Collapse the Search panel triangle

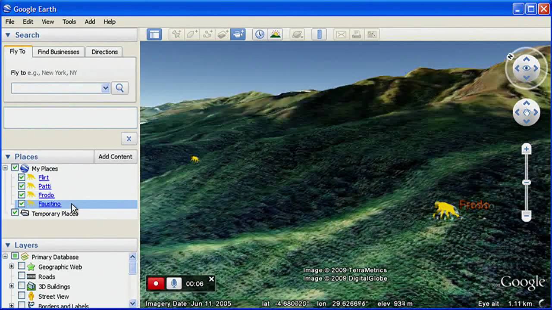point(8,35)
